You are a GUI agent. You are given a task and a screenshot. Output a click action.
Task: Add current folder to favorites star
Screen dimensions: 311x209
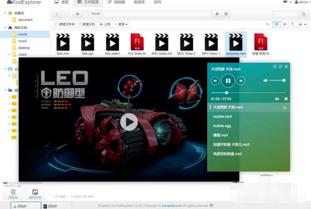pyautogui.click(x=217, y=14)
